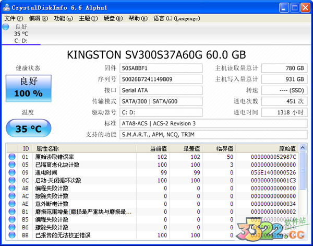Click the transfer mode field SATA/300 | SATA/600
Image resolution: width=313 pixels, height=246 pixels.
(161, 101)
